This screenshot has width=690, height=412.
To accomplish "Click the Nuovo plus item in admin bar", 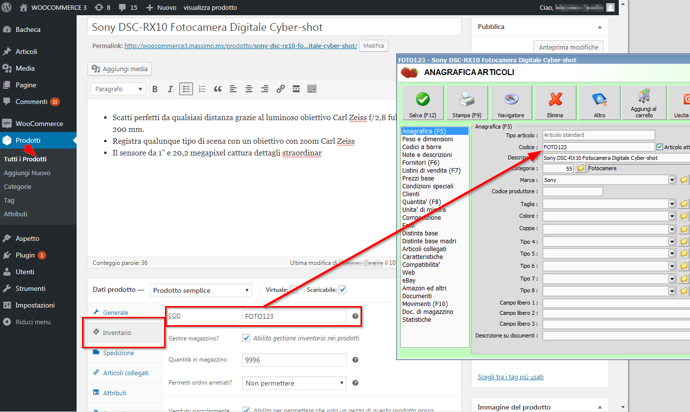I will click(x=161, y=7).
